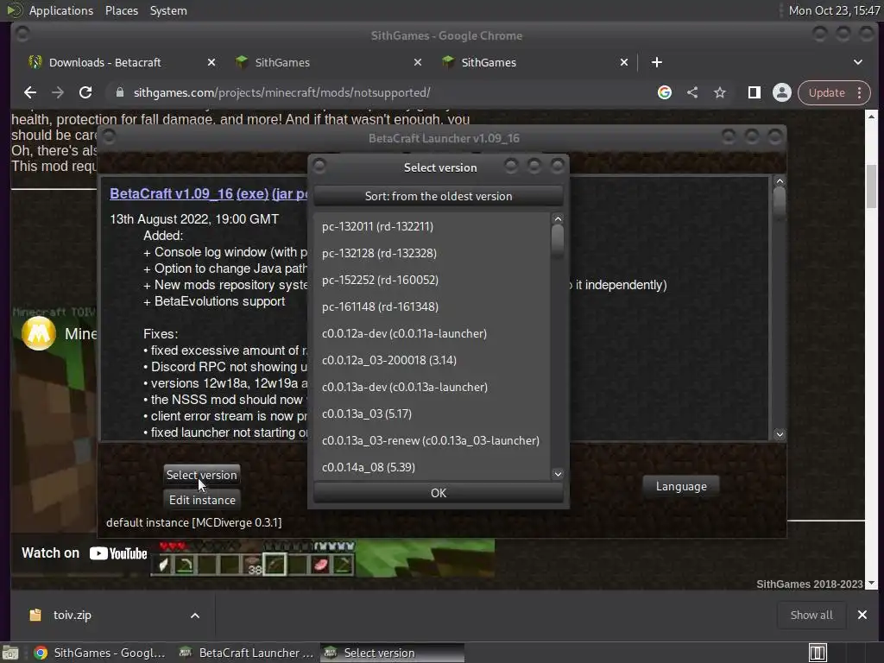The image size is (884, 663).
Task: Select version c0.0.13a_03 (5.17)
Action: point(432,414)
